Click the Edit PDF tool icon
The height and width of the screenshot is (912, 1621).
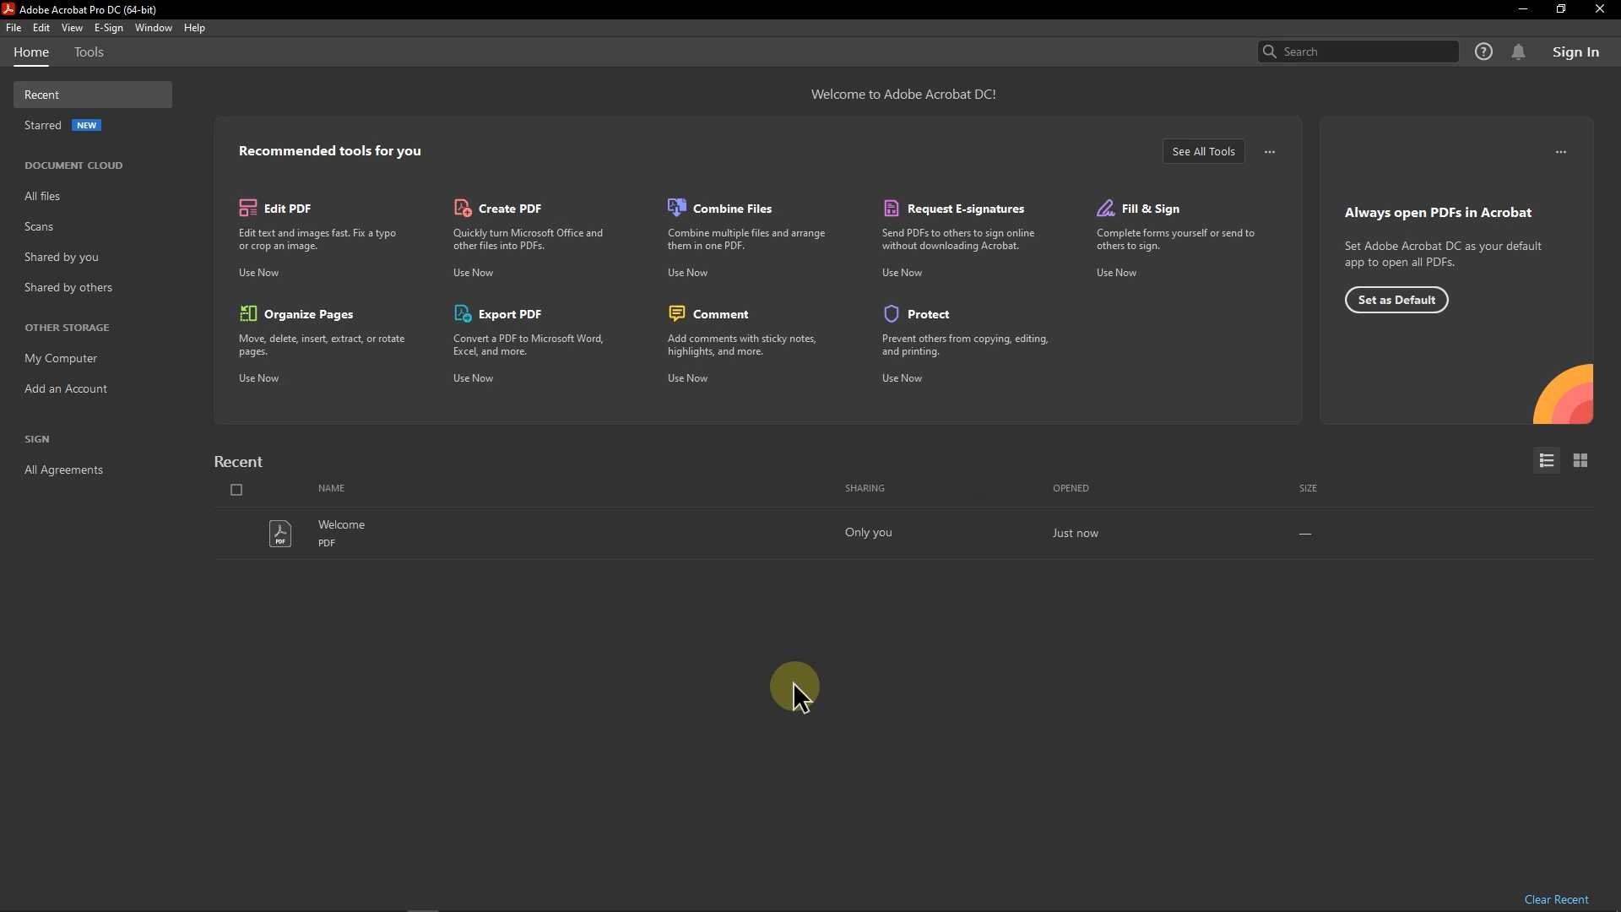[247, 208]
